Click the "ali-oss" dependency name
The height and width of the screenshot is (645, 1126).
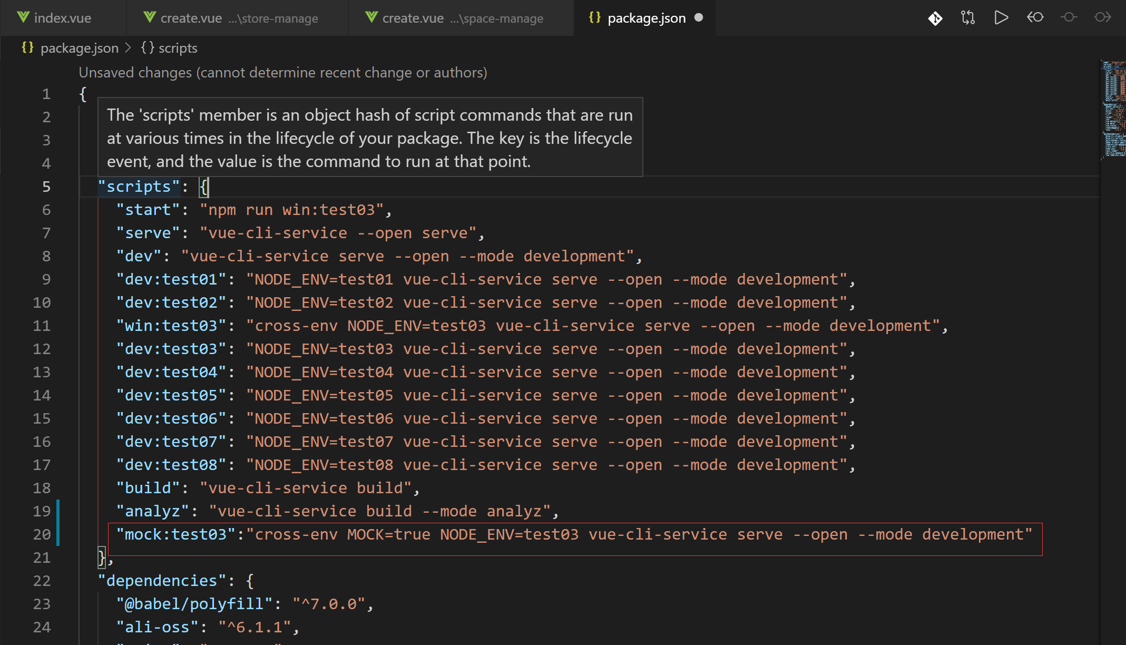point(157,627)
